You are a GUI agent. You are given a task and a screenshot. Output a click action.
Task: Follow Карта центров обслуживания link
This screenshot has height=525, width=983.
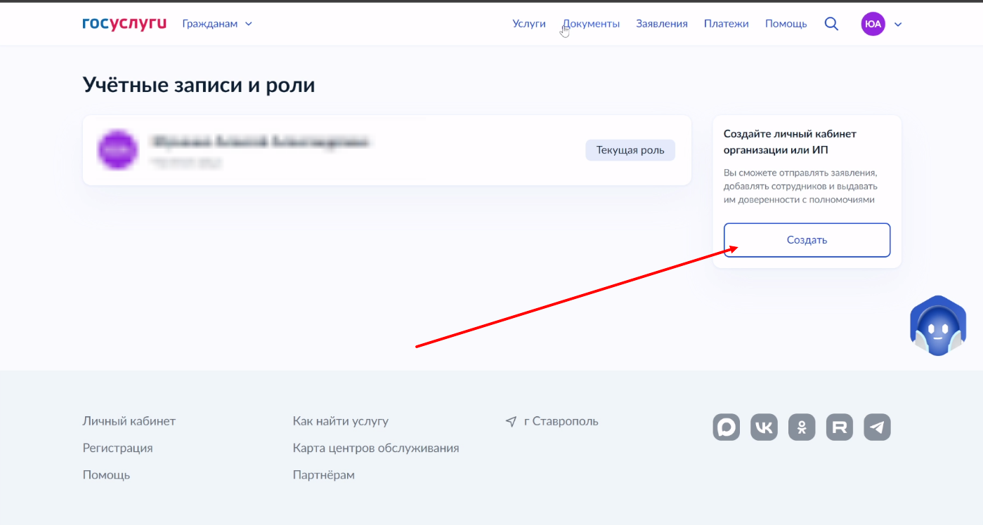376,448
